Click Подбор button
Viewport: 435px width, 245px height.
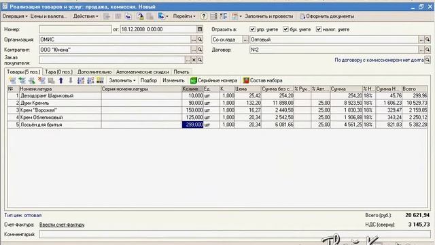point(149,80)
